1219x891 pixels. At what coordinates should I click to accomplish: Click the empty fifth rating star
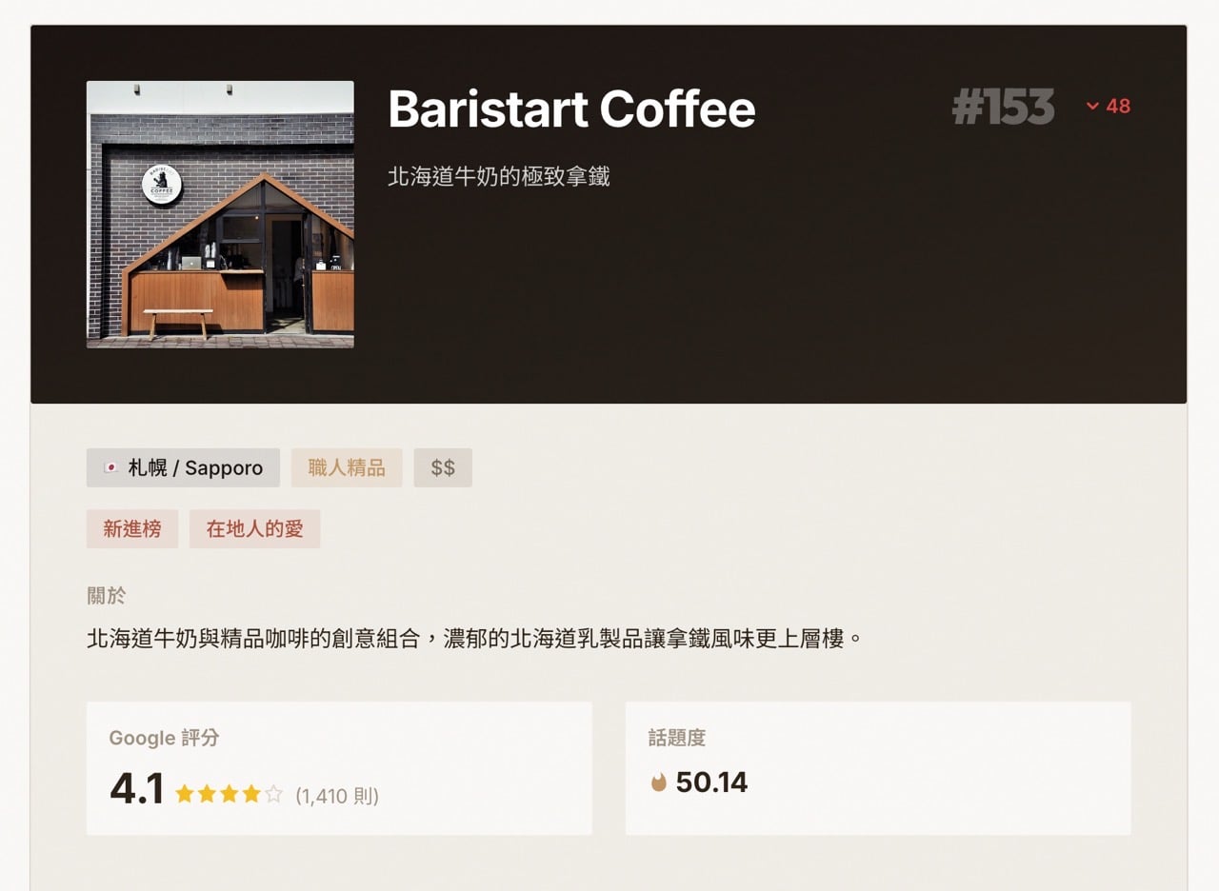(x=273, y=794)
